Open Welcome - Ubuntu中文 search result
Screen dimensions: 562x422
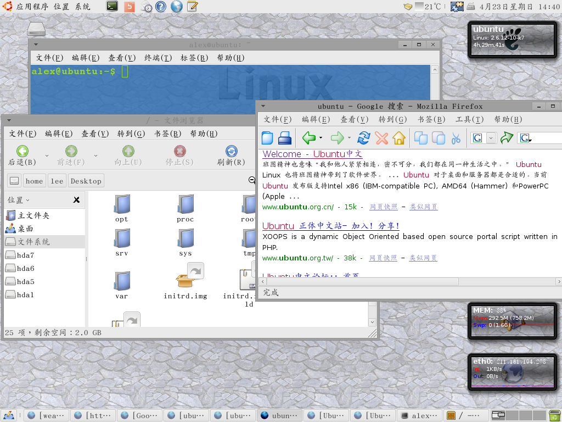(312, 154)
